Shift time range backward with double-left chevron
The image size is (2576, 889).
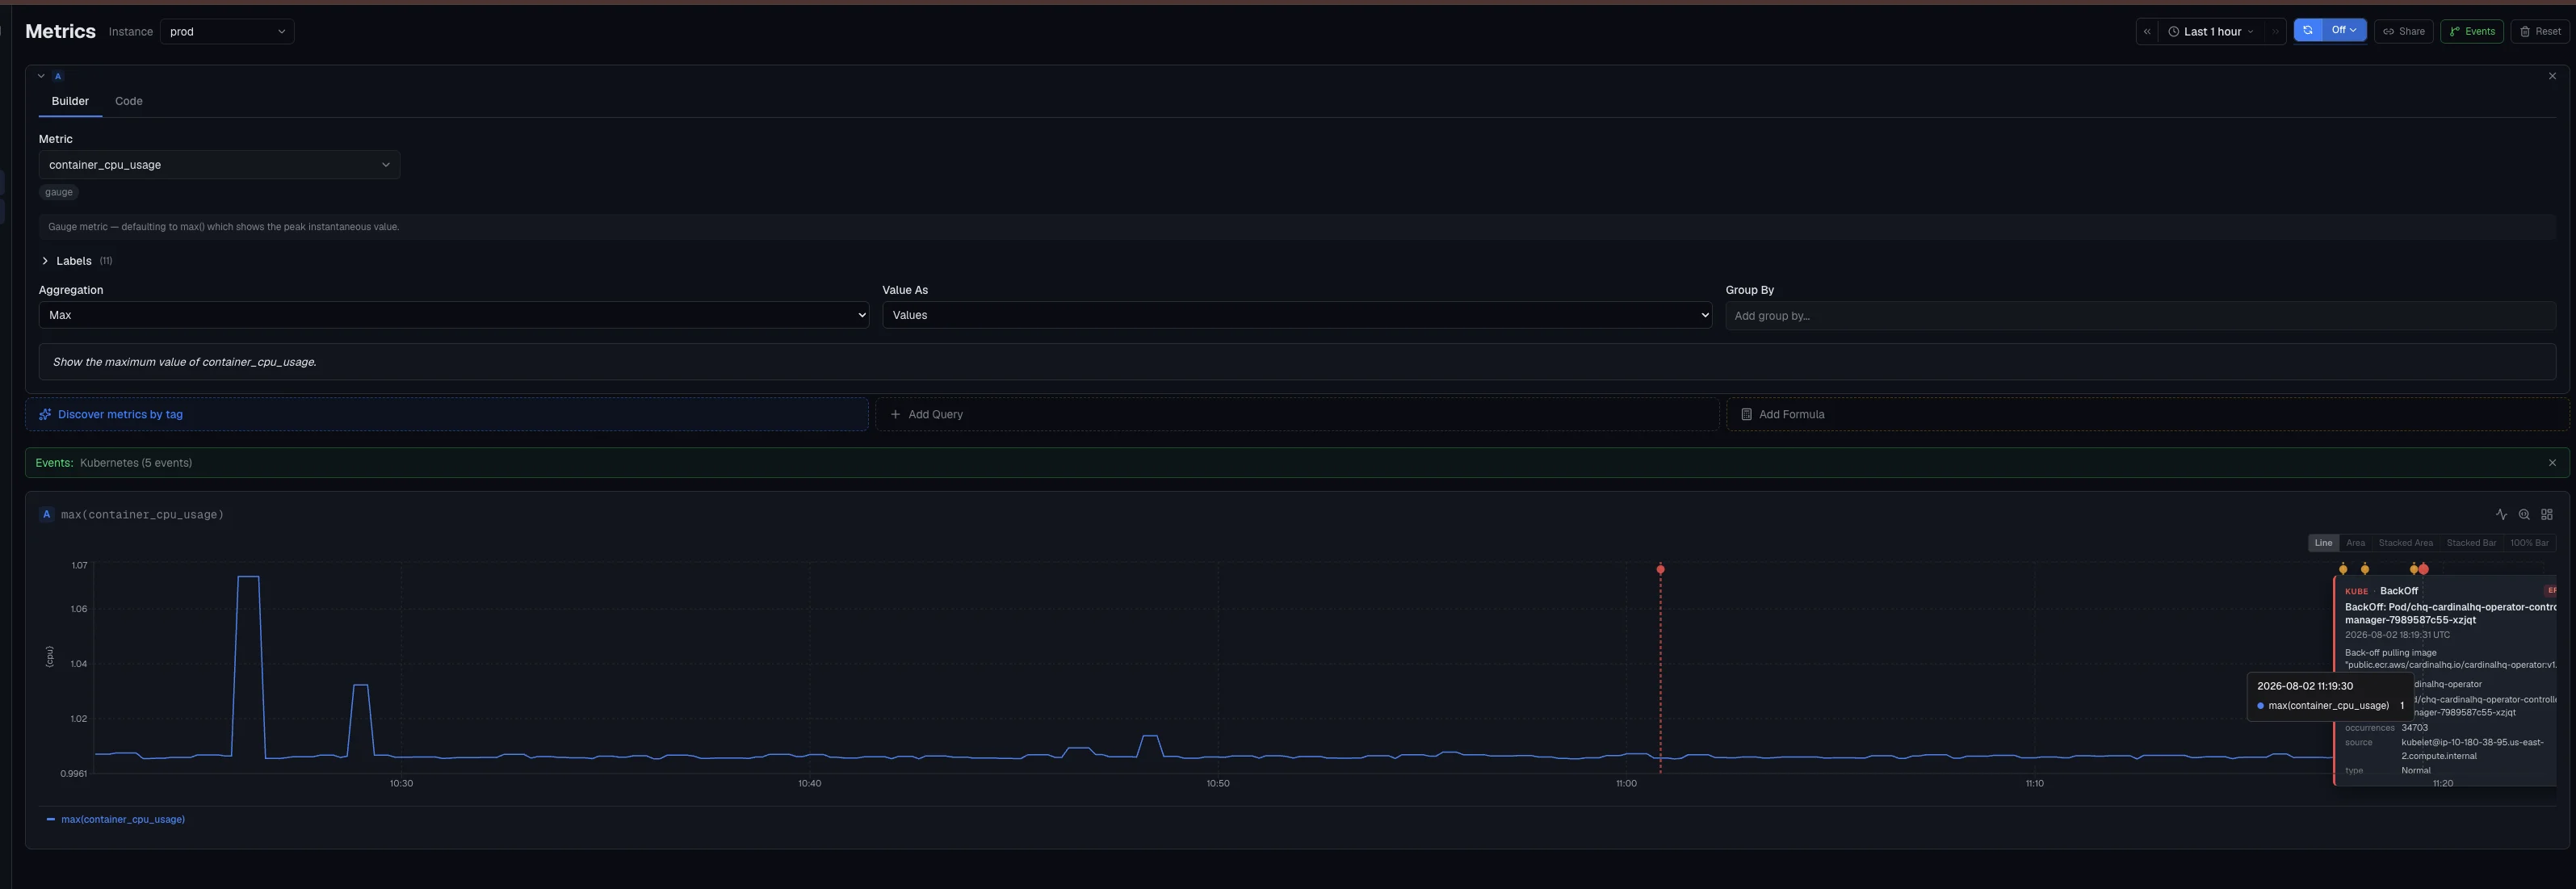(2147, 32)
